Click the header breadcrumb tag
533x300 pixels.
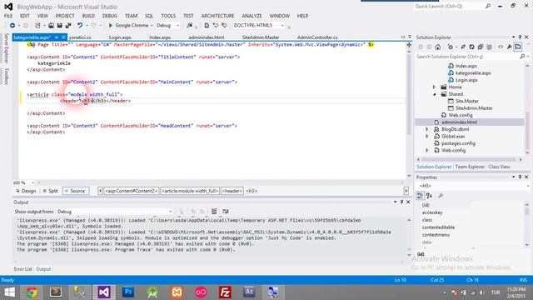pyautogui.click(x=232, y=191)
